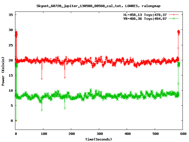Click the y-axis tick label 20
Viewport: 189px width, 142px height.
pyautogui.click(x=11, y=60)
